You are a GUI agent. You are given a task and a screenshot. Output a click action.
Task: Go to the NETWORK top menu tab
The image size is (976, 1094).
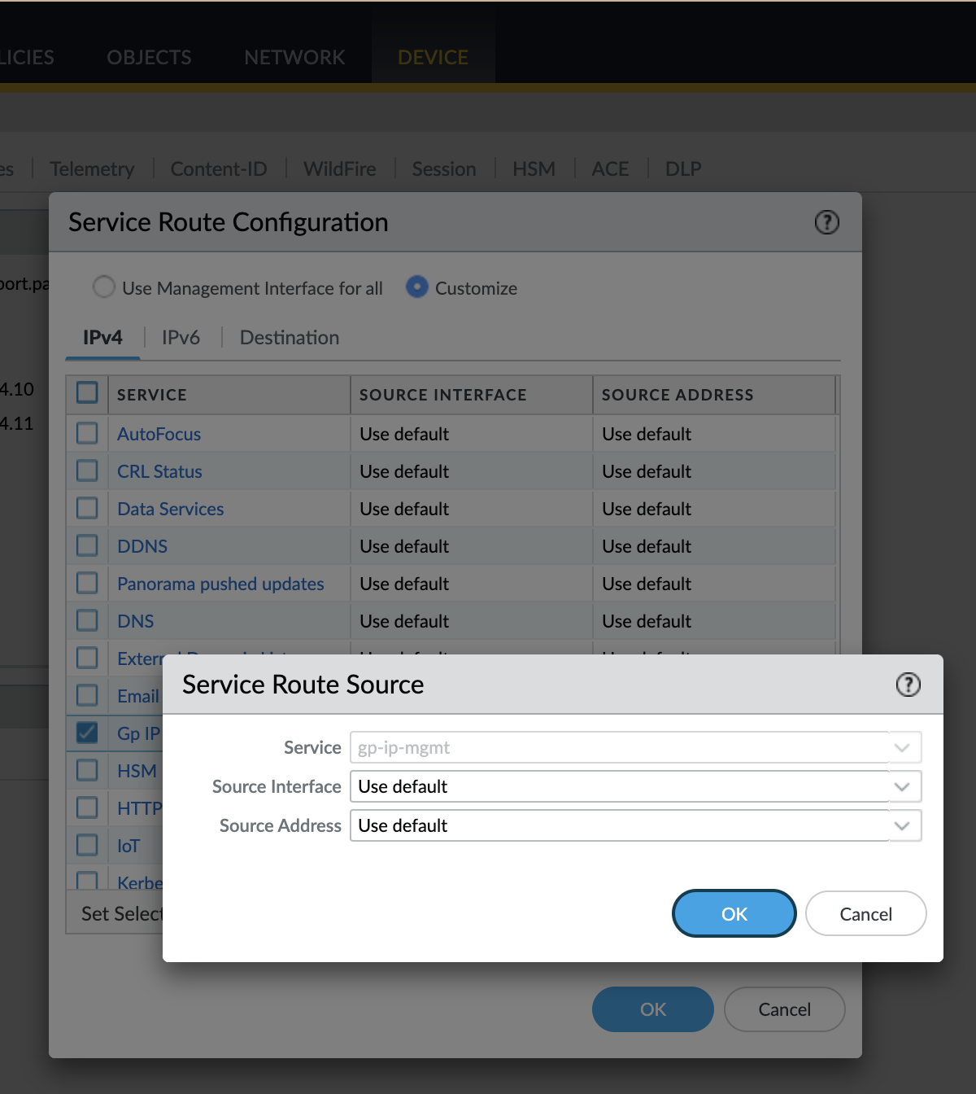294,58
